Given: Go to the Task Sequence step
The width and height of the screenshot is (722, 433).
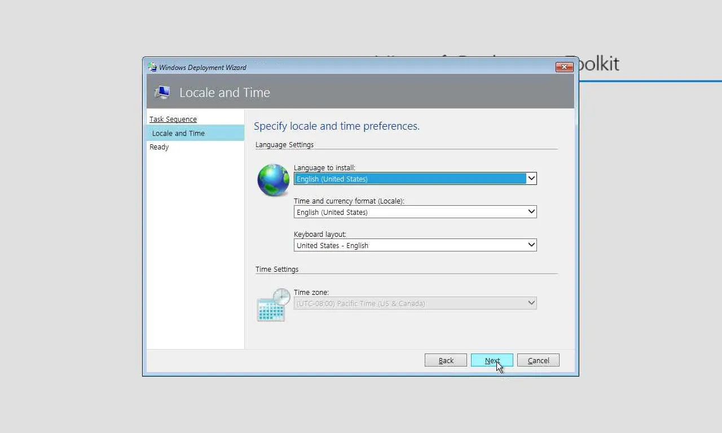Looking at the screenshot, I should click(x=173, y=119).
